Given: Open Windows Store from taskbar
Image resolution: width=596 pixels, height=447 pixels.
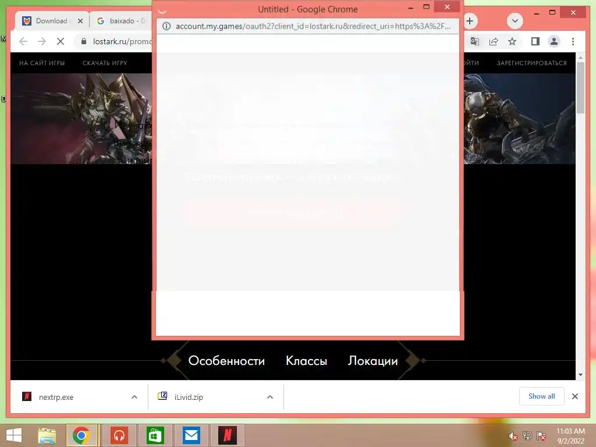Looking at the screenshot, I should tap(155, 435).
